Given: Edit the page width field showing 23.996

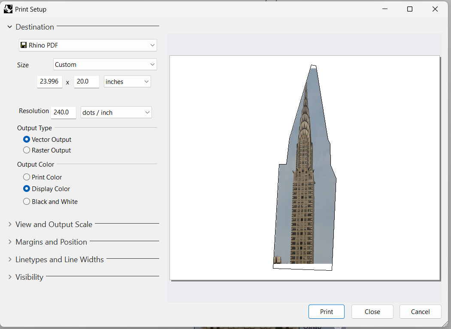Looking at the screenshot, I should click(49, 81).
